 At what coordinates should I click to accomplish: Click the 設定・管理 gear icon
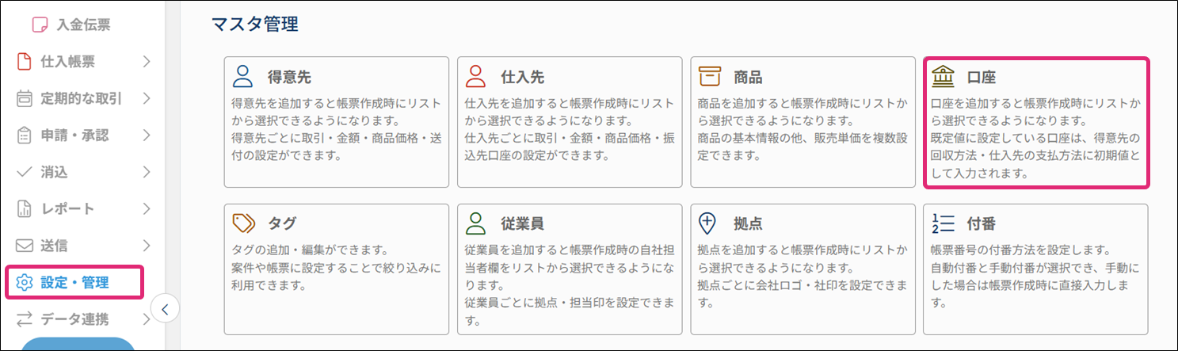[x=25, y=283]
